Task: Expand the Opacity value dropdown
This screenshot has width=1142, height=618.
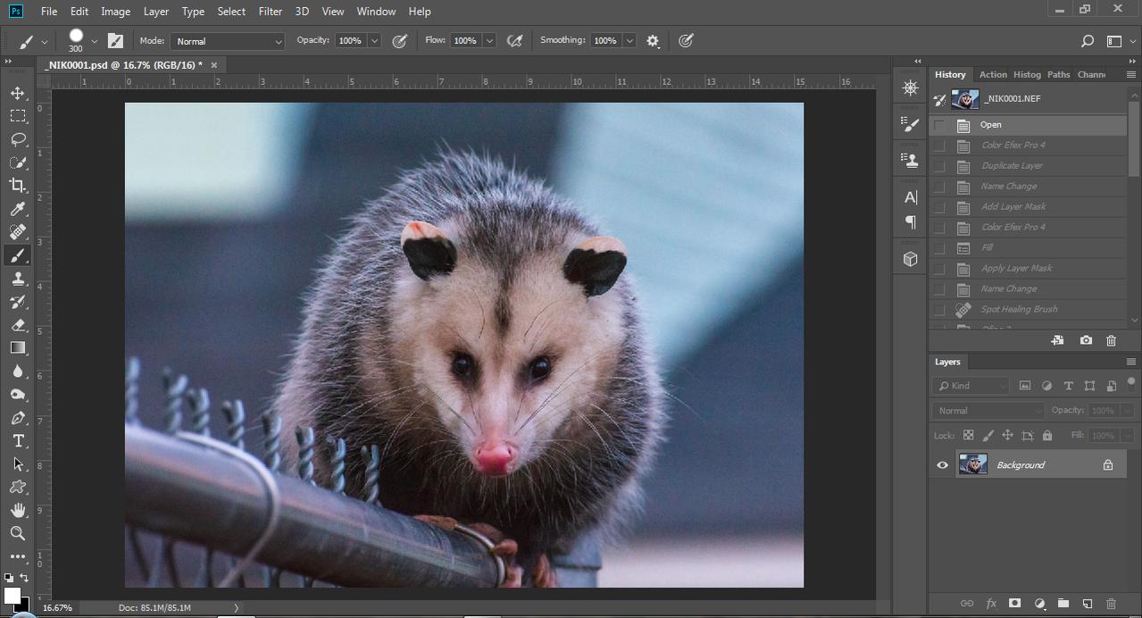Action: 374,41
